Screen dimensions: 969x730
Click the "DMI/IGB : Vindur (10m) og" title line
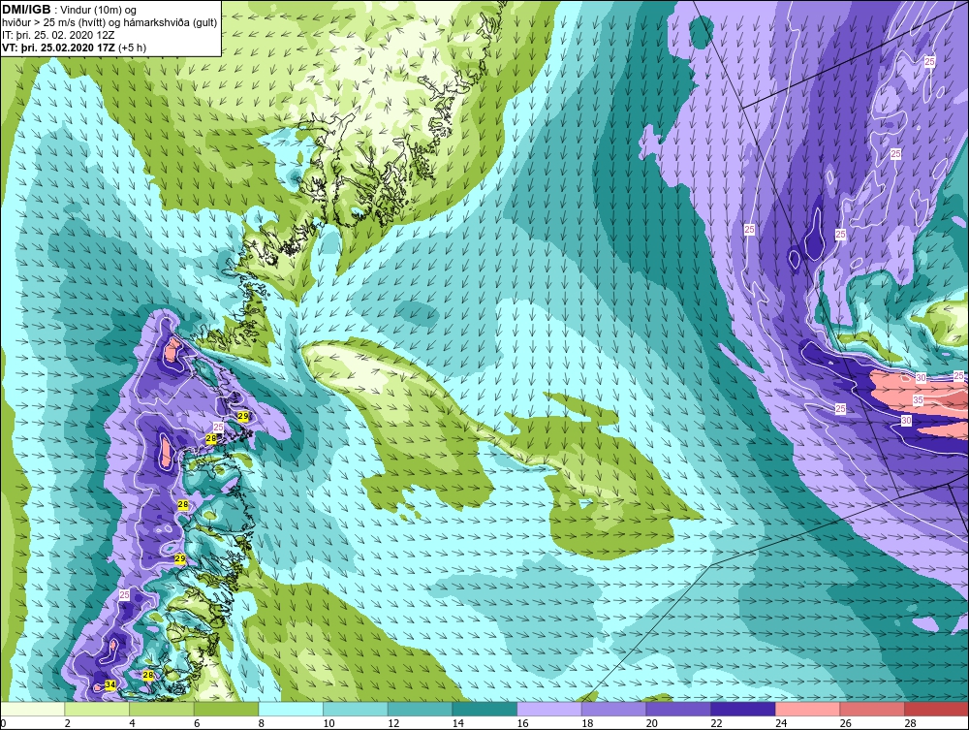(70, 10)
